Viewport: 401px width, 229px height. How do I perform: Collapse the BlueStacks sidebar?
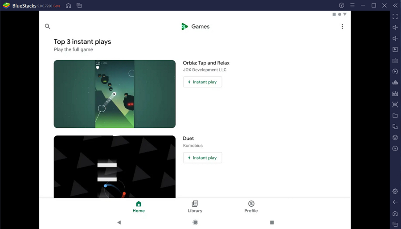[x=395, y=5]
